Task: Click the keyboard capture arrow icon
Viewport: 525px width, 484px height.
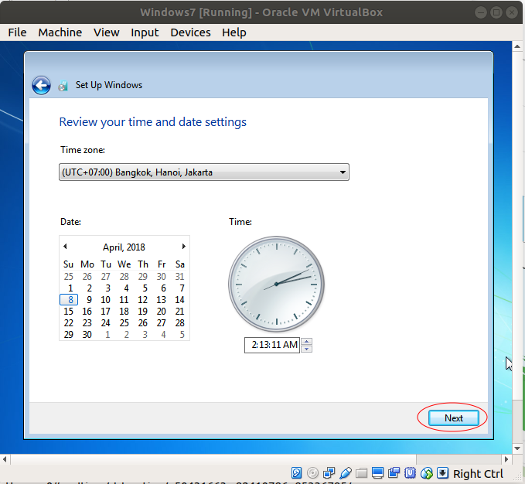Action: pyautogui.click(x=442, y=473)
